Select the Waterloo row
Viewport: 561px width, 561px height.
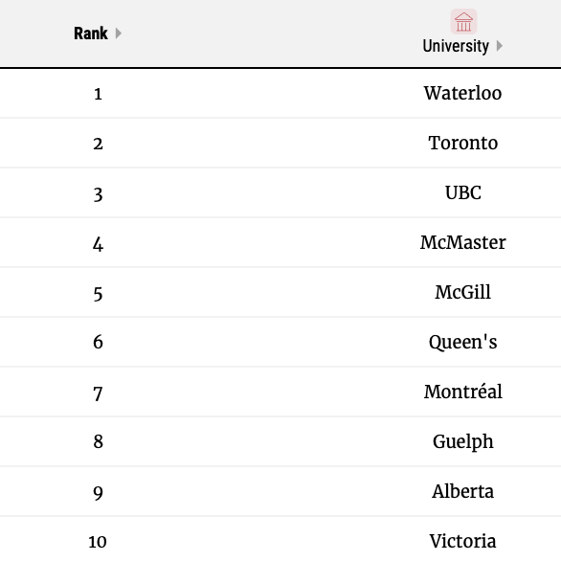pos(280,94)
